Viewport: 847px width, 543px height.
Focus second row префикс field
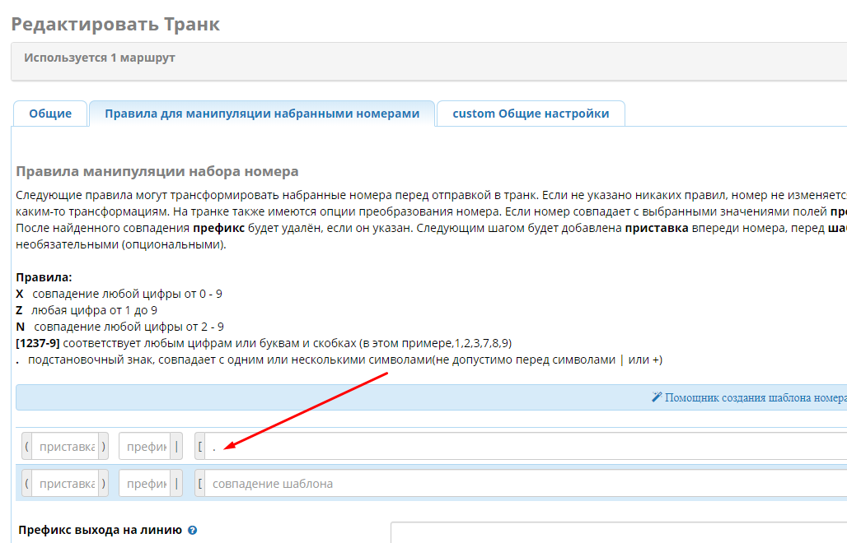[144, 484]
